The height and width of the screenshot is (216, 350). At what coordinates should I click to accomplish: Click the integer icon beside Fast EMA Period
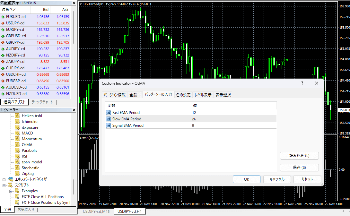point(109,113)
